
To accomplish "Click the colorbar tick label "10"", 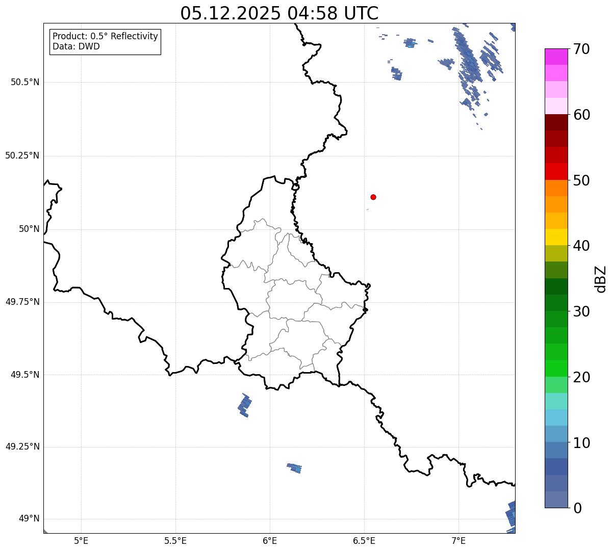I will click(x=581, y=443).
